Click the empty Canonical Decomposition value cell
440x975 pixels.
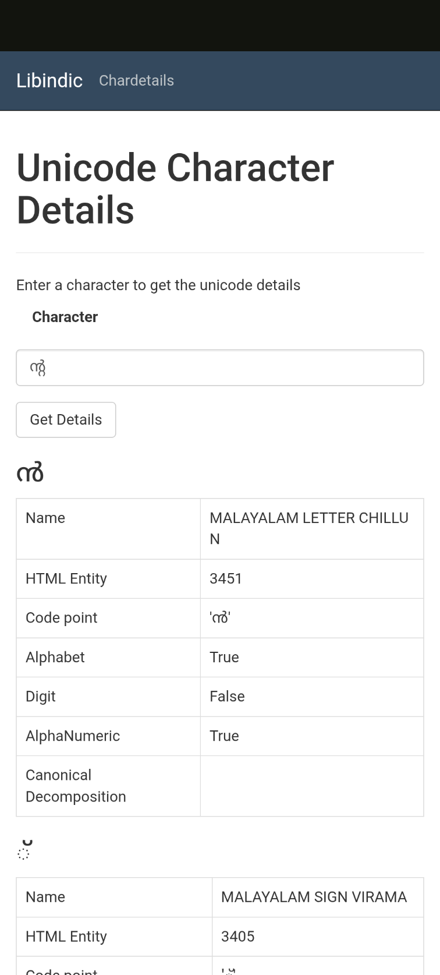[x=312, y=786]
